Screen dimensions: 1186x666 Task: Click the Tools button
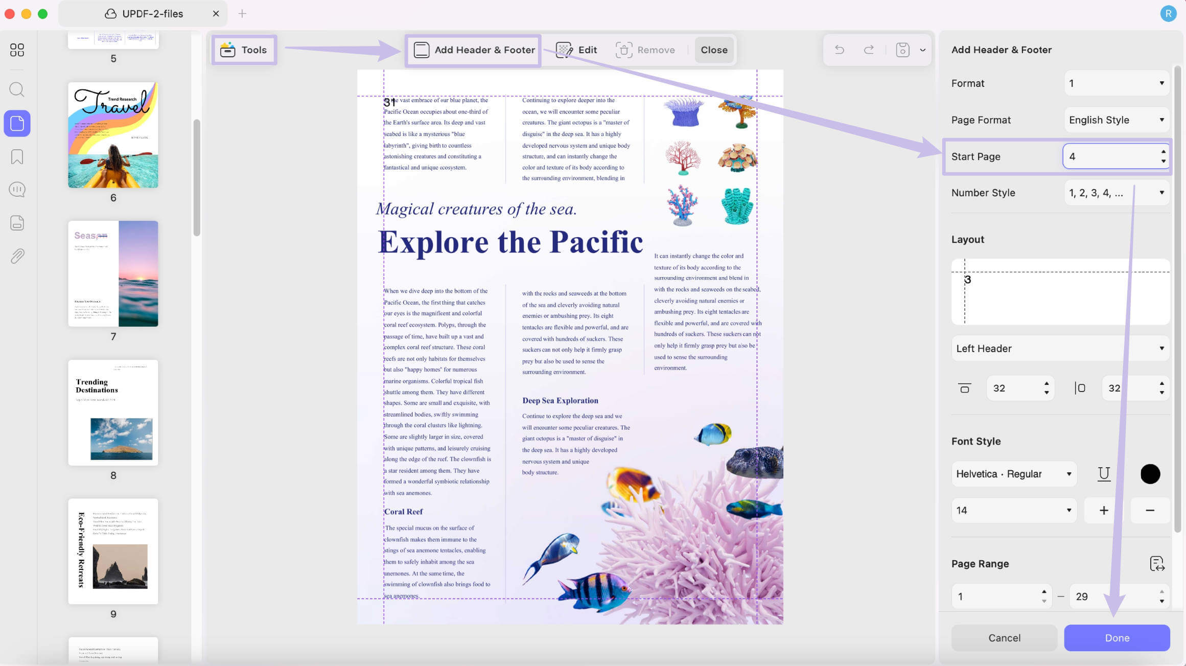[244, 50]
